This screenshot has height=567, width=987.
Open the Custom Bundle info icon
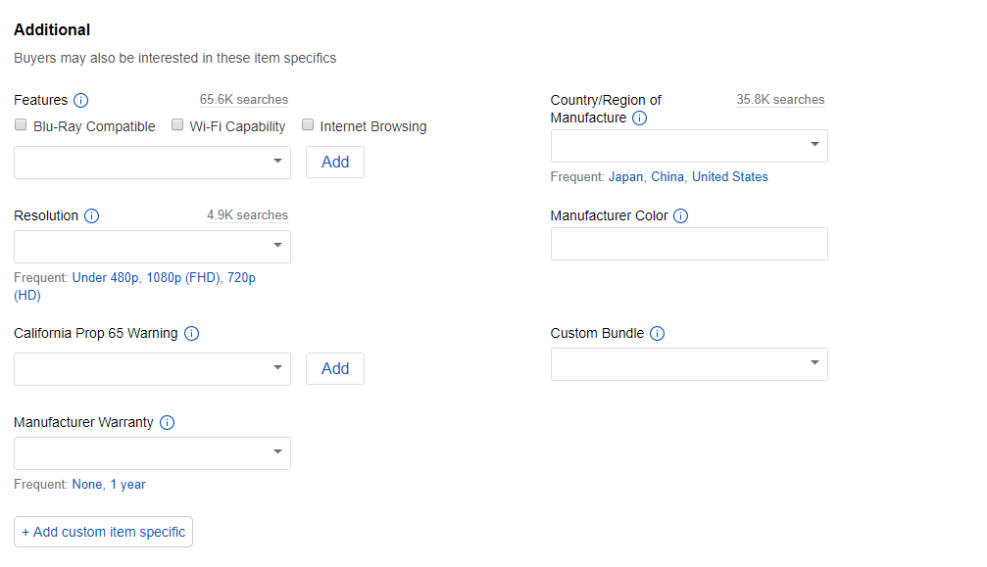[x=657, y=334]
